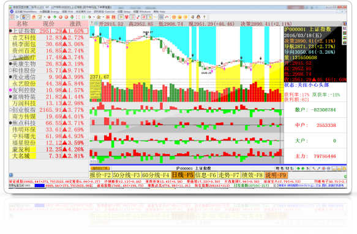Switch to the 日线-F5 tab
This screenshot has height=234, width=357.
tap(182, 175)
